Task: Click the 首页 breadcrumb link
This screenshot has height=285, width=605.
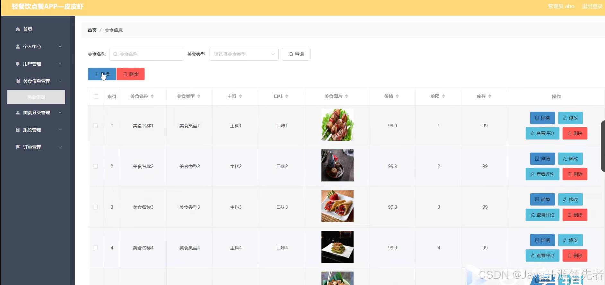Action: (92, 30)
